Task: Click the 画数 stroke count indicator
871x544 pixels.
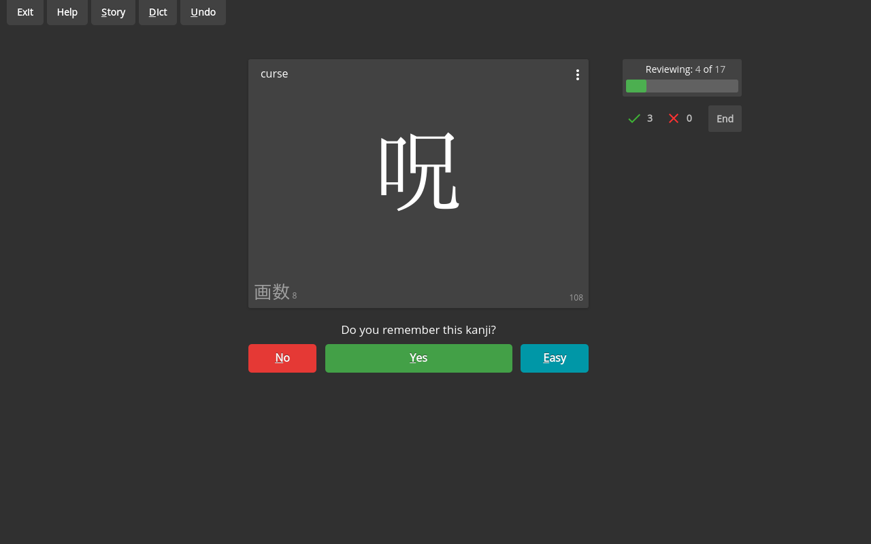Action: [x=272, y=291]
